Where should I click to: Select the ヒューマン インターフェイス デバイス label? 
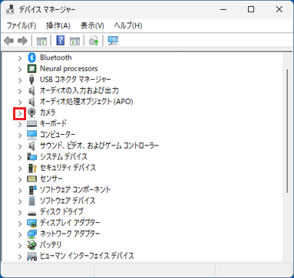point(87,256)
